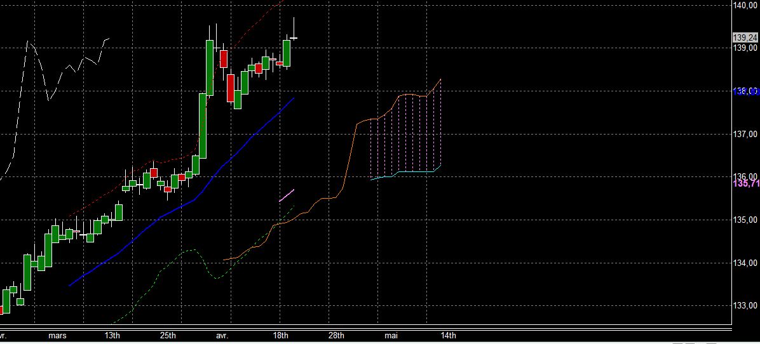Click the 25th date label

point(168,335)
